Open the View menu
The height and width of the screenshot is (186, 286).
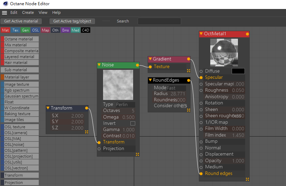pos(43,12)
